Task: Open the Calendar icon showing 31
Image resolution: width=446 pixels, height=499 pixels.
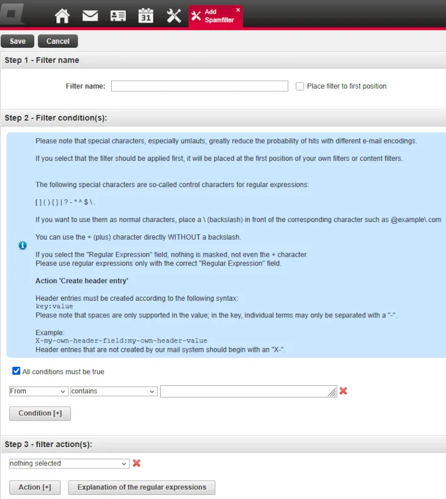Action: point(146,16)
